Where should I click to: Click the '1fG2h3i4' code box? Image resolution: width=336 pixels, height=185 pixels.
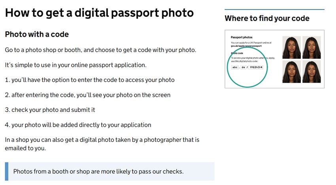[x=256, y=67]
